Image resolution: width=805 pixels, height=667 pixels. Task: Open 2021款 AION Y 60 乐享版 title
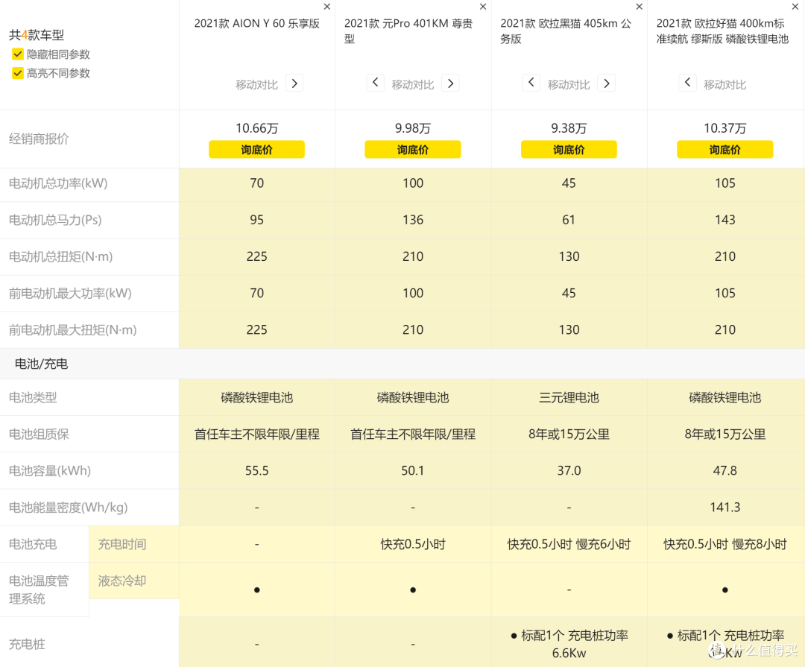pos(256,24)
